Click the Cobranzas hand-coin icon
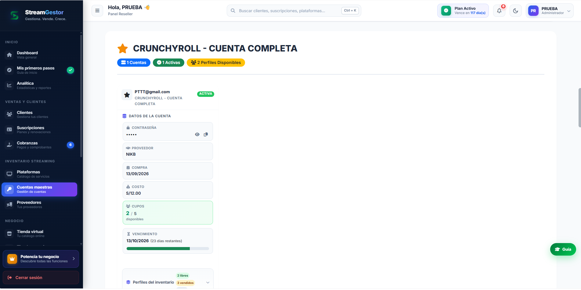The image size is (581, 290). coord(9,145)
